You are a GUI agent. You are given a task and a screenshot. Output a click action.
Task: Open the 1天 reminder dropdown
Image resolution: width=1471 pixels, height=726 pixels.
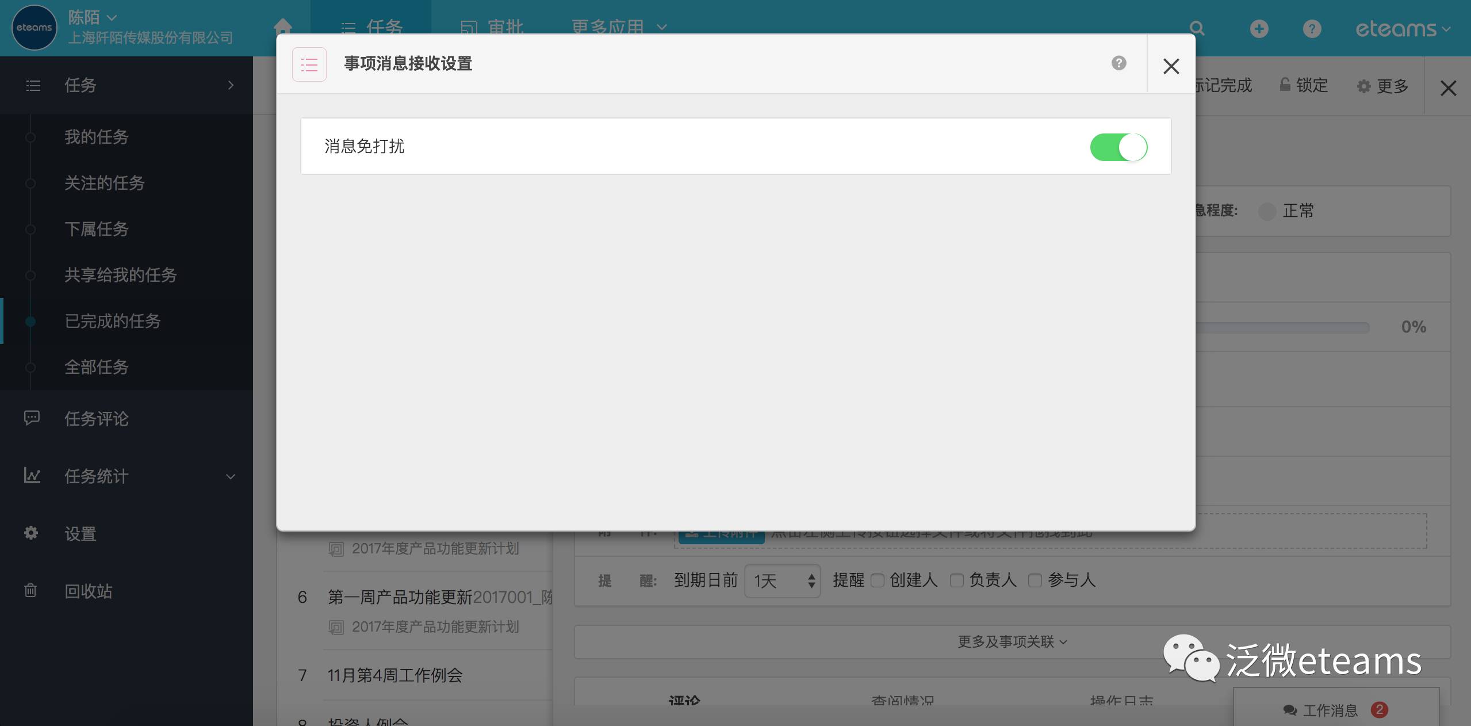point(782,581)
